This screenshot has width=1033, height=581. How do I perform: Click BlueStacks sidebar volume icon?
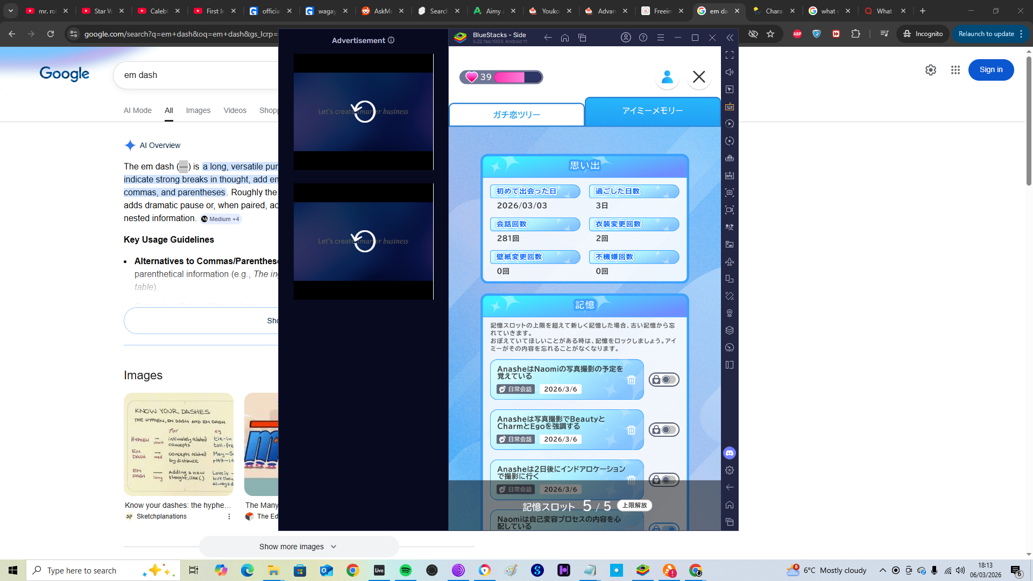(730, 72)
